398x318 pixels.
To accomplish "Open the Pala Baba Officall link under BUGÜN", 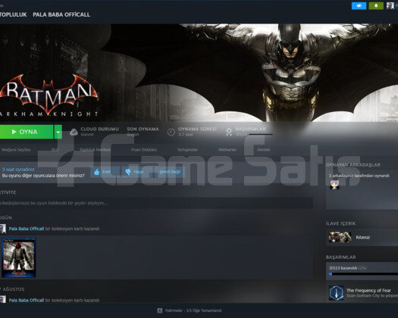I will click(x=27, y=229).
